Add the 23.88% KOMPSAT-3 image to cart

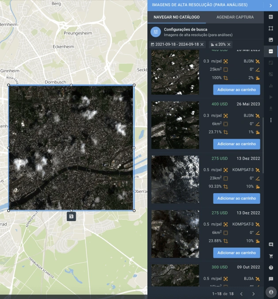[236, 252]
